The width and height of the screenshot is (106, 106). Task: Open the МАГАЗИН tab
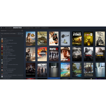8,28
